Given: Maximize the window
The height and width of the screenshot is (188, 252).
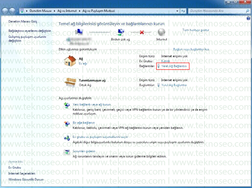Looking at the screenshot, I should point(235,2).
